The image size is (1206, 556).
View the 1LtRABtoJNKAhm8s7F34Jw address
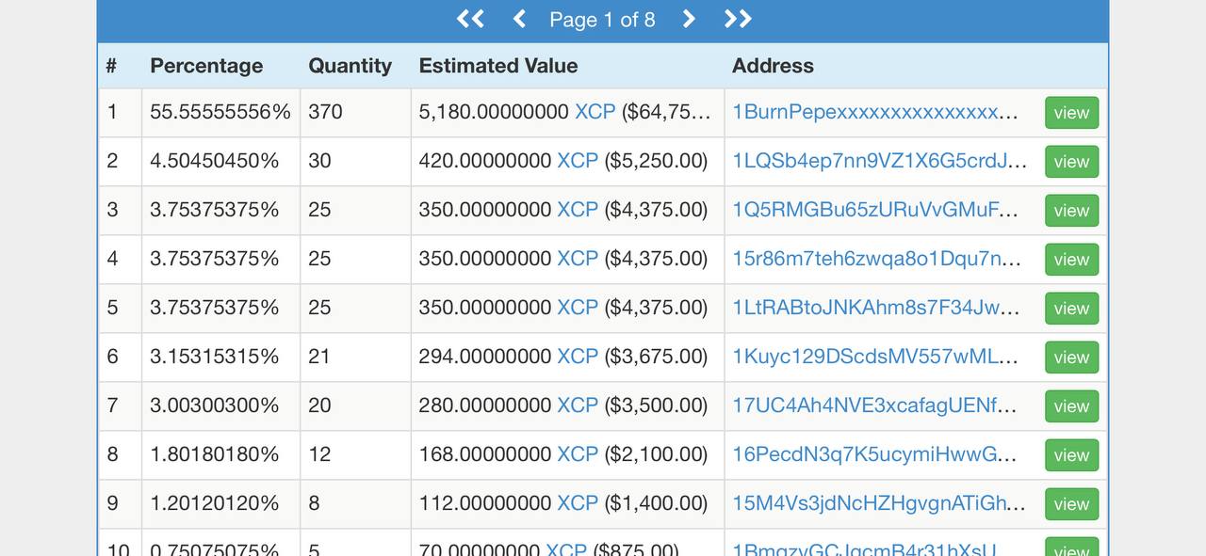(x=1071, y=309)
